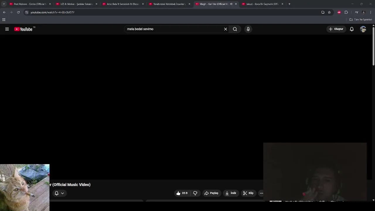Viewport: 375px width, 211px height.
Task: Open the apps grid in the bookmarks bar
Action: click(4, 20)
